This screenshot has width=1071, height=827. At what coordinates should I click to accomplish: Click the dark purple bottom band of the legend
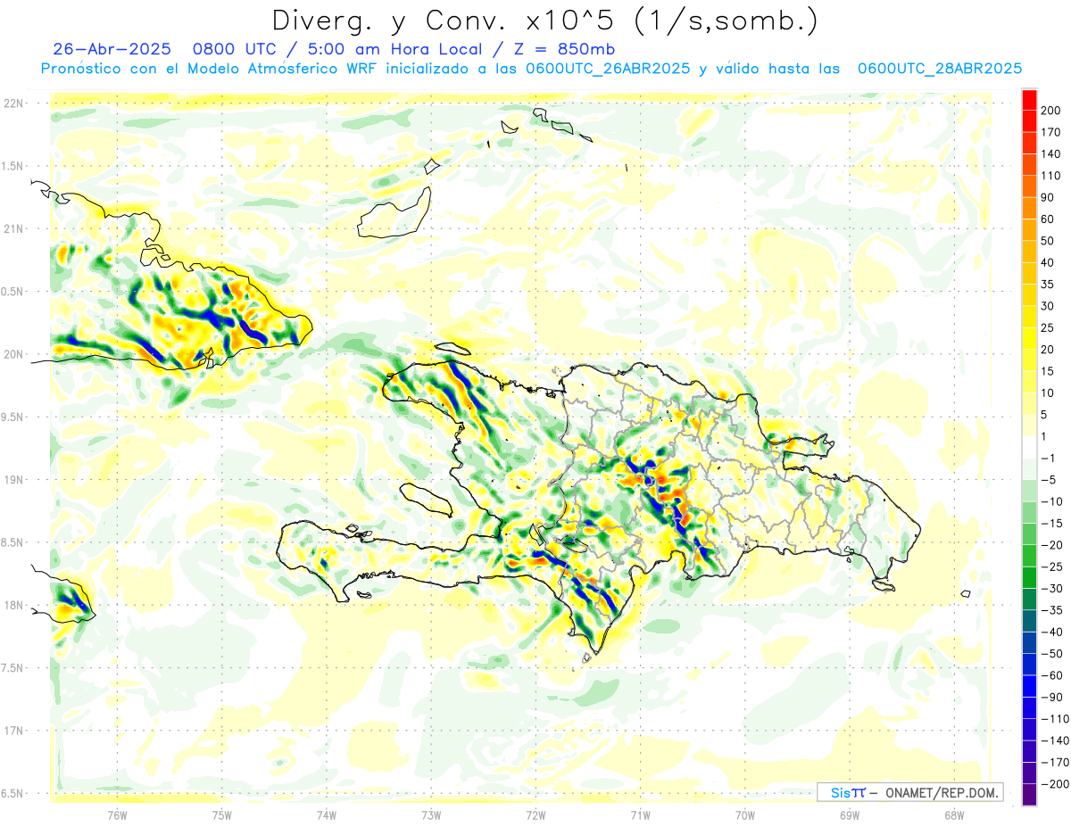[x=1029, y=795]
